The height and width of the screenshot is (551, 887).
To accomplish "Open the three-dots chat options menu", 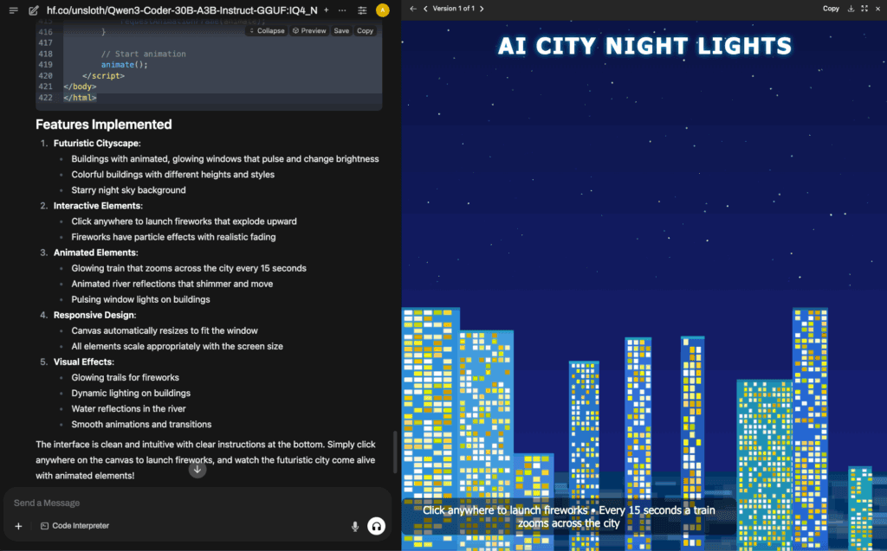I will point(342,10).
